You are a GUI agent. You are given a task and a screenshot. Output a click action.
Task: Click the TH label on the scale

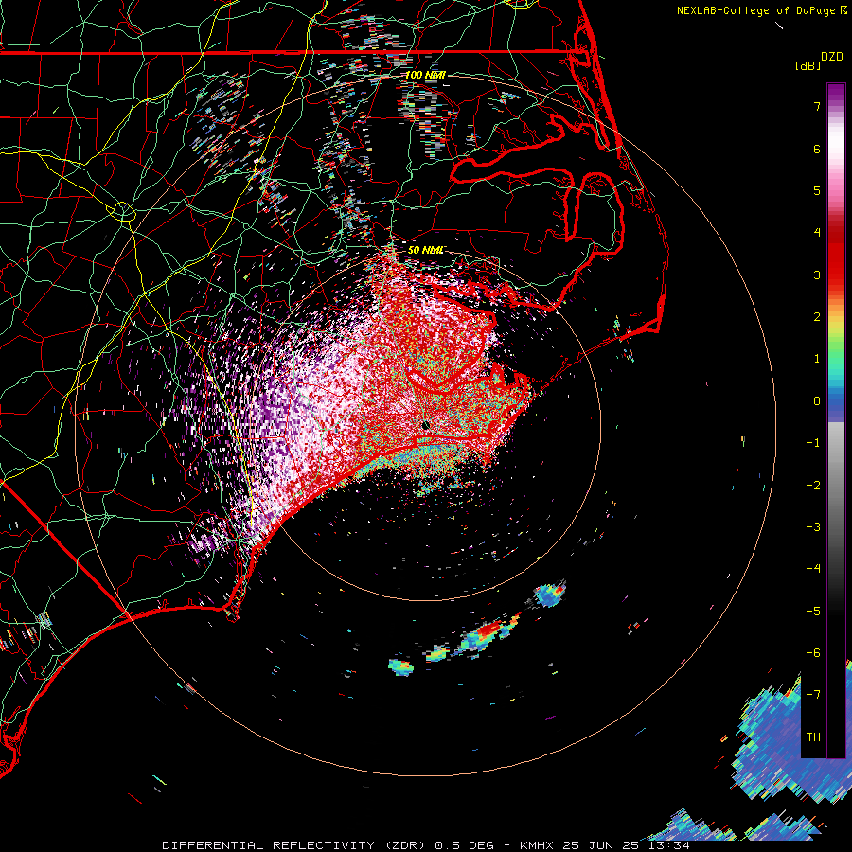[x=813, y=737]
